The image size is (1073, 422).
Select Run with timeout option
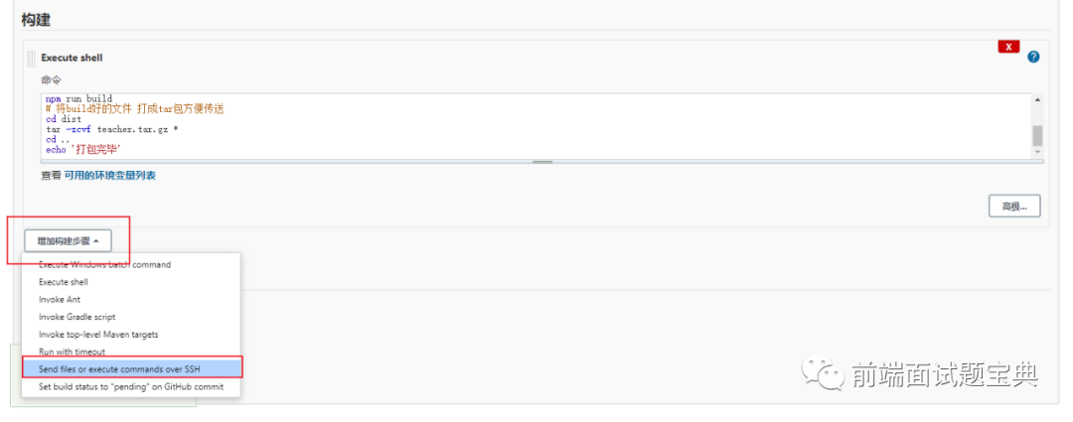coord(72,352)
